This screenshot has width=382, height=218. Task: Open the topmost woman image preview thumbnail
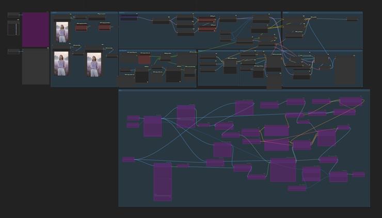coord(62,32)
